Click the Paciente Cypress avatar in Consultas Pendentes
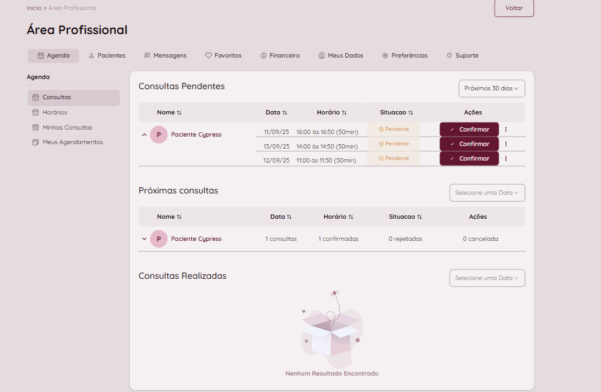This screenshot has width=601, height=392. (158, 135)
